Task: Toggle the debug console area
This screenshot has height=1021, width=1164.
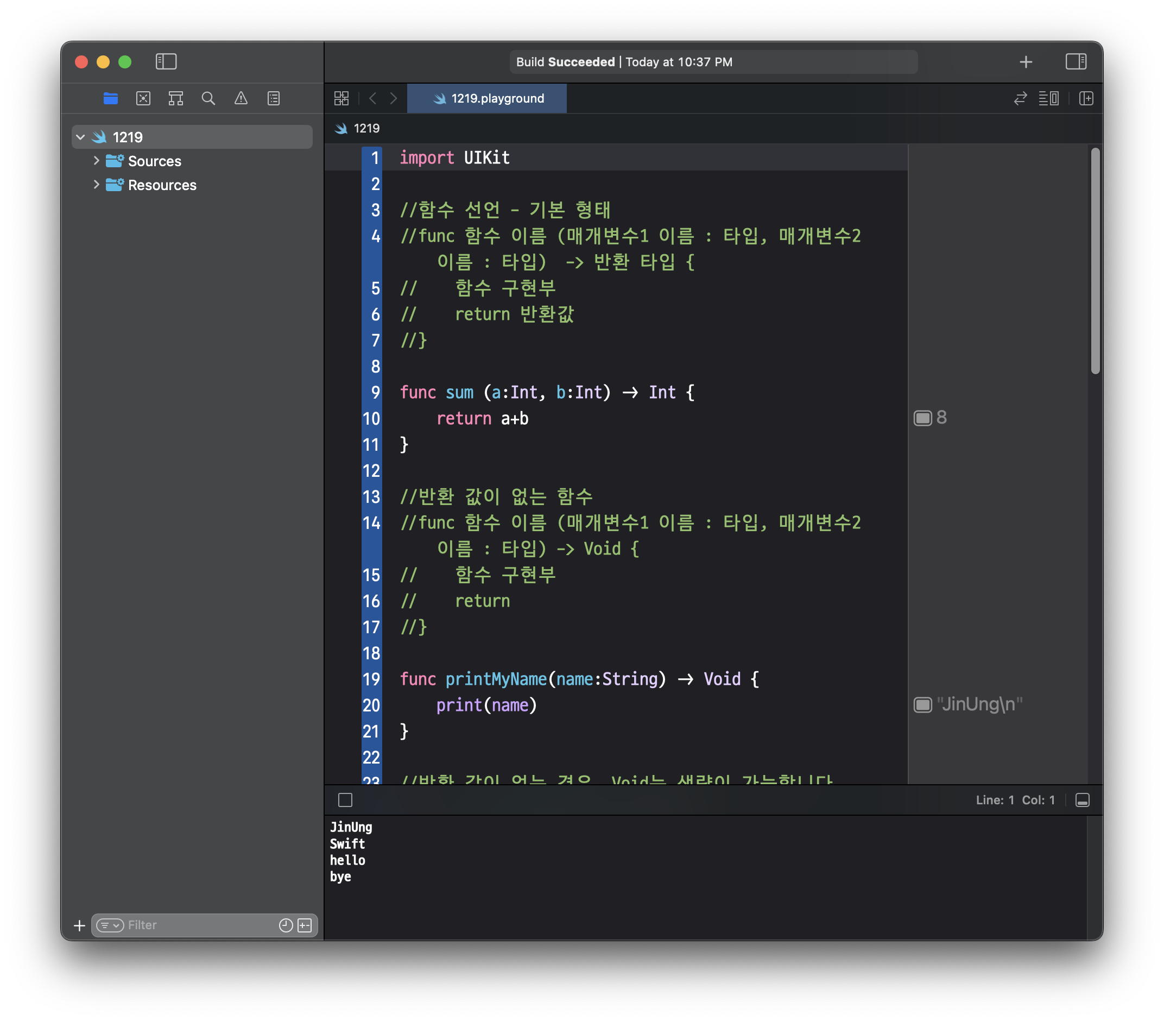Action: [1082, 800]
